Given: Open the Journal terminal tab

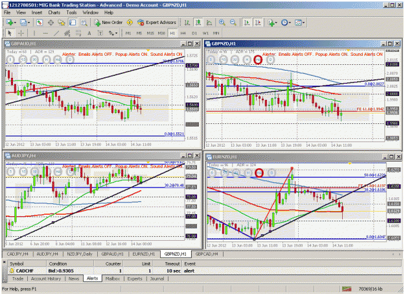Looking at the screenshot, I should point(157,278).
